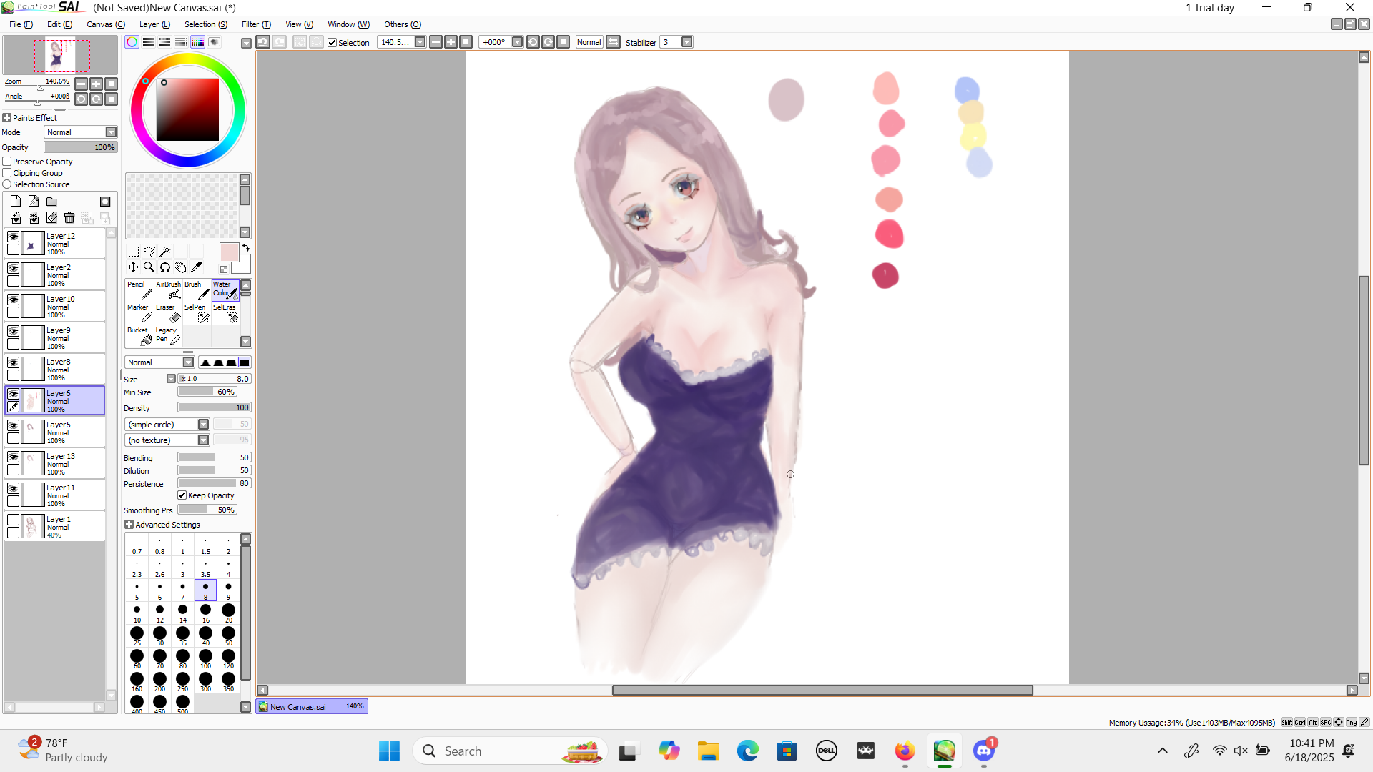The width and height of the screenshot is (1373, 772).
Task: Open the zoom percentage dropdown in the toolbar
Action: pos(420,42)
